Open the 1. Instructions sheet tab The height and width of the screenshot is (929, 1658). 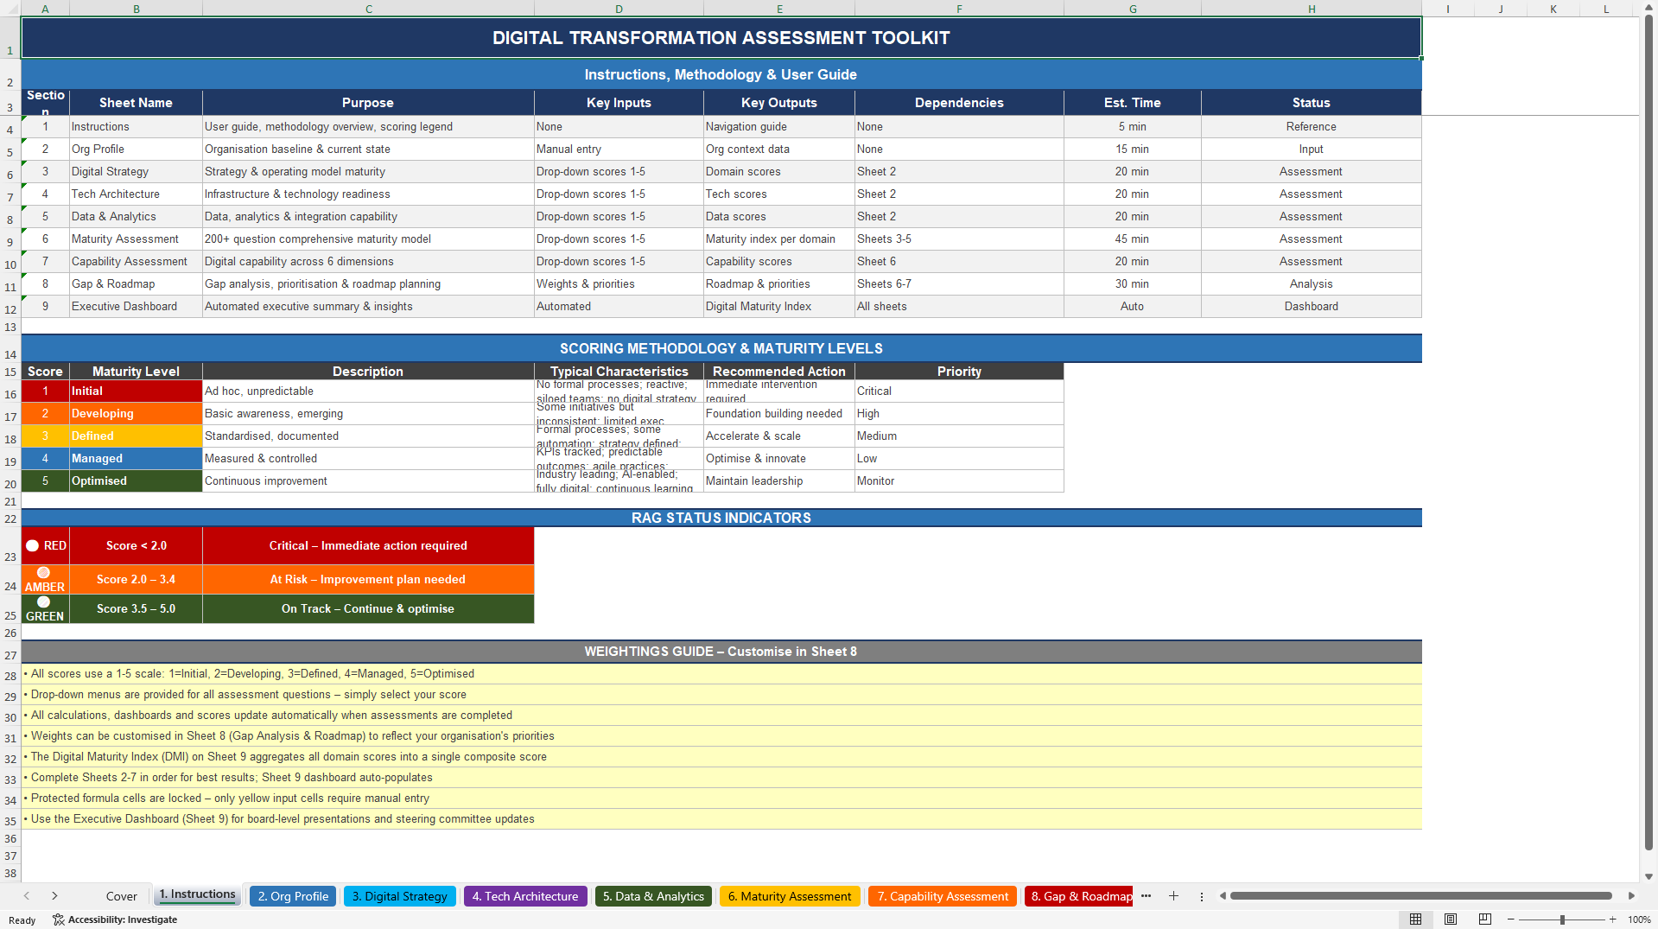tap(197, 894)
